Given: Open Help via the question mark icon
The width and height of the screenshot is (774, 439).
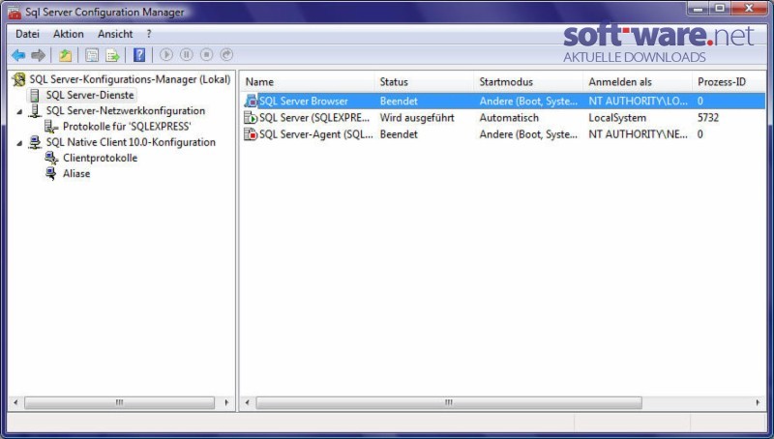Looking at the screenshot, I should click(139, 55).
